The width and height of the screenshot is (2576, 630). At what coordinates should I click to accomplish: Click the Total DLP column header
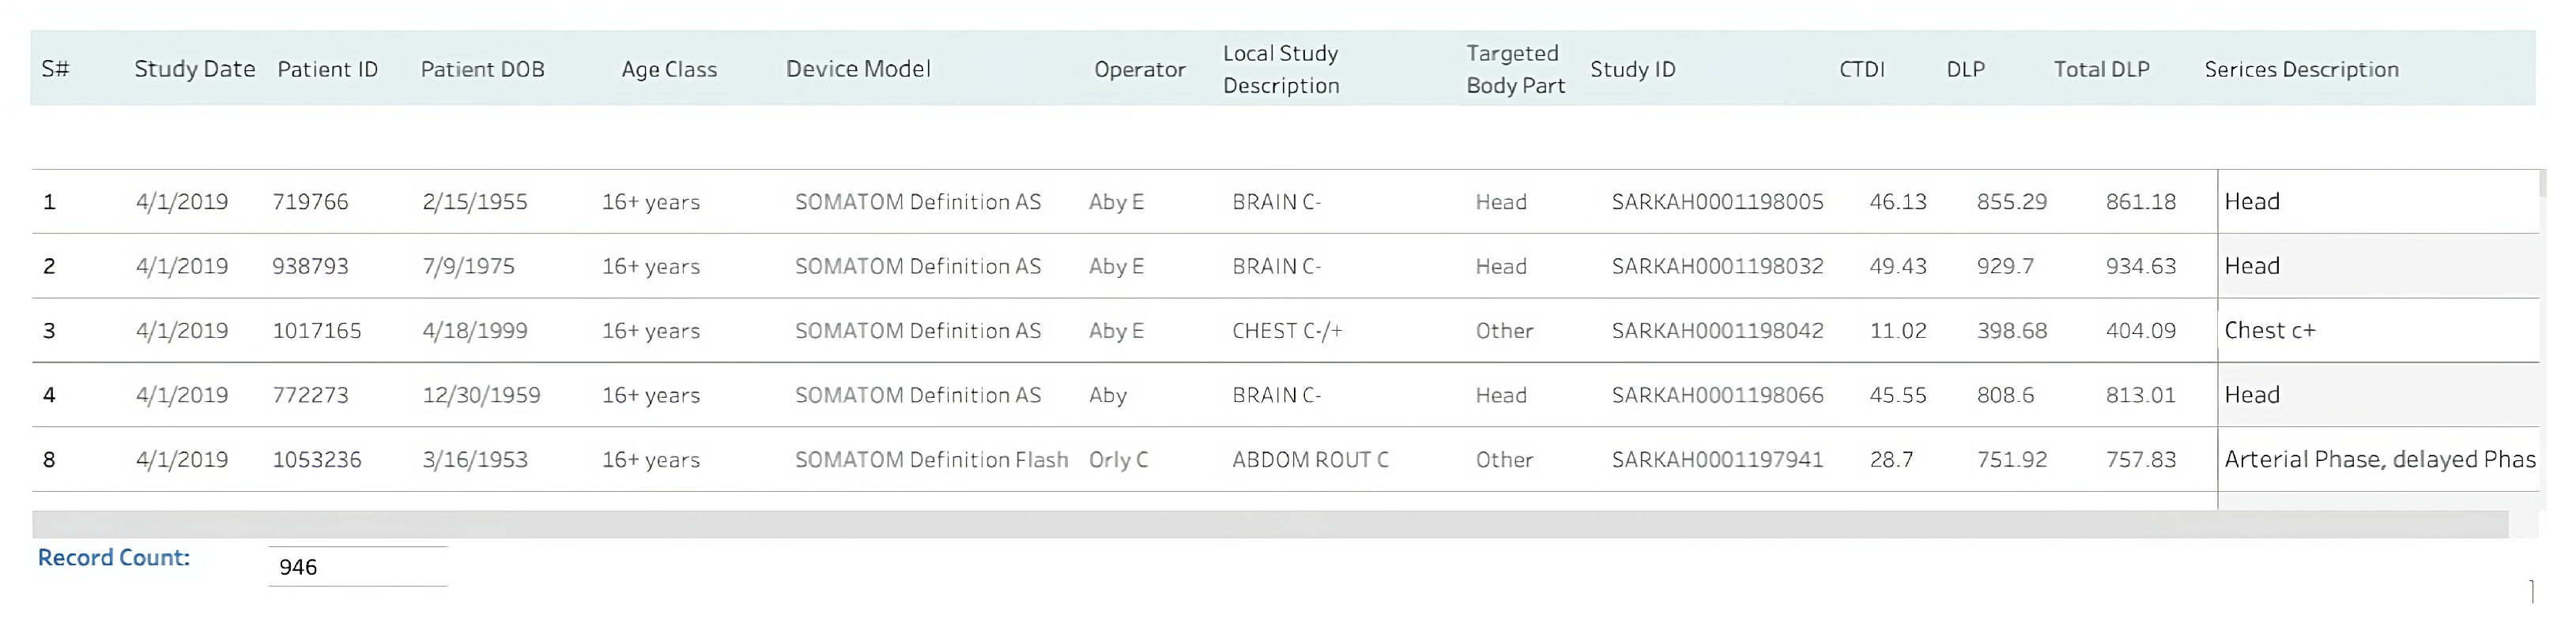[x=2101, y=69]
